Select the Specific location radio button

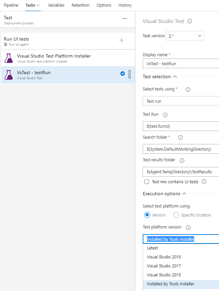point(176,215)
